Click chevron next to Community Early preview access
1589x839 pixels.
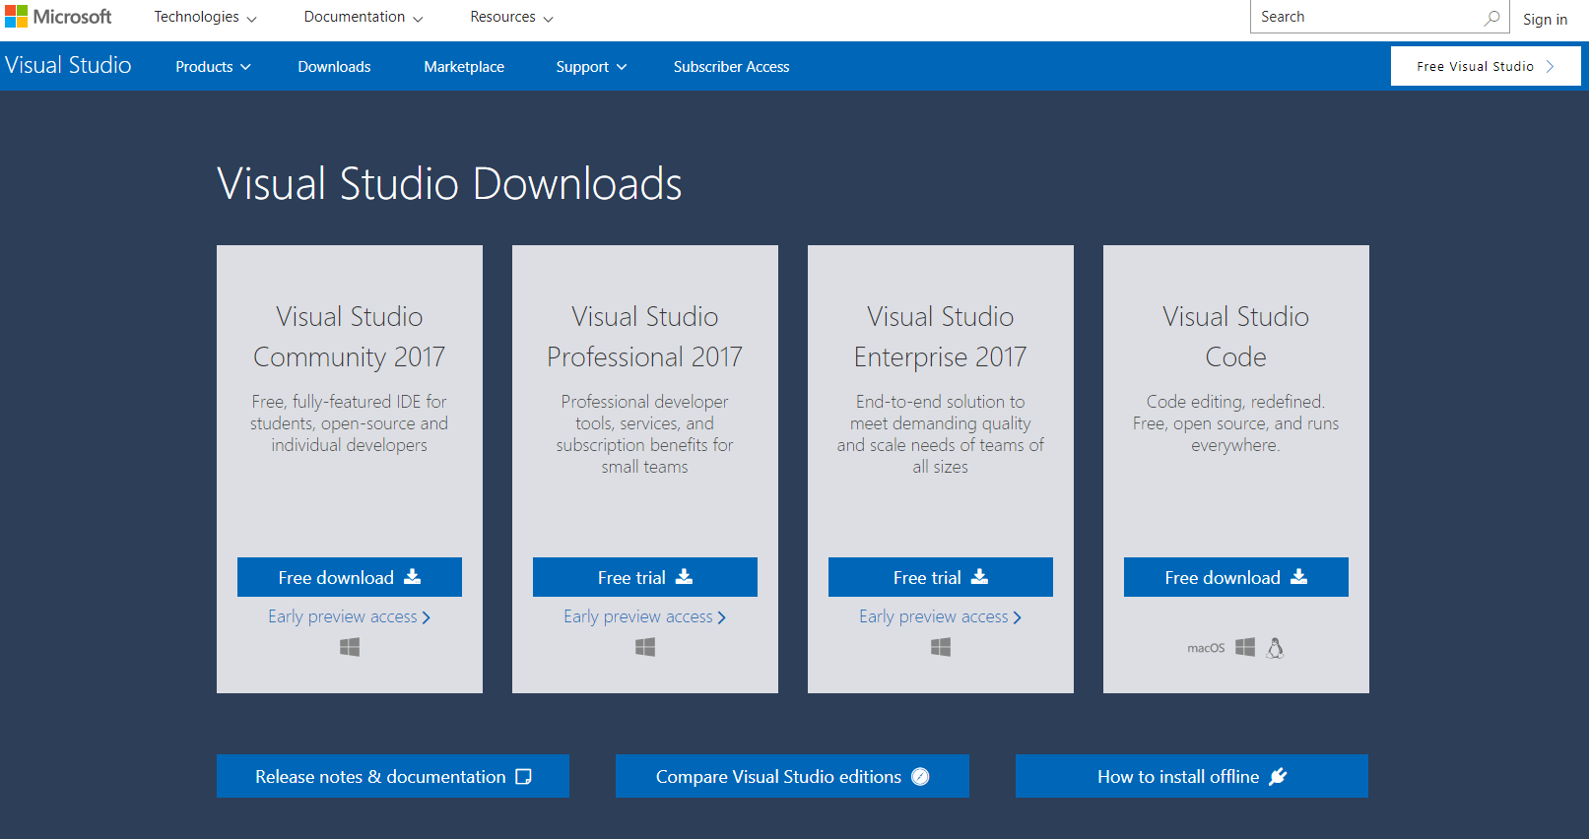tap(427, 617)
